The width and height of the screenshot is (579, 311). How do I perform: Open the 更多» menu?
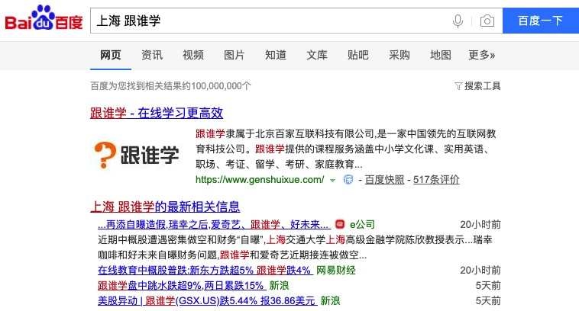tap(481, 55)
